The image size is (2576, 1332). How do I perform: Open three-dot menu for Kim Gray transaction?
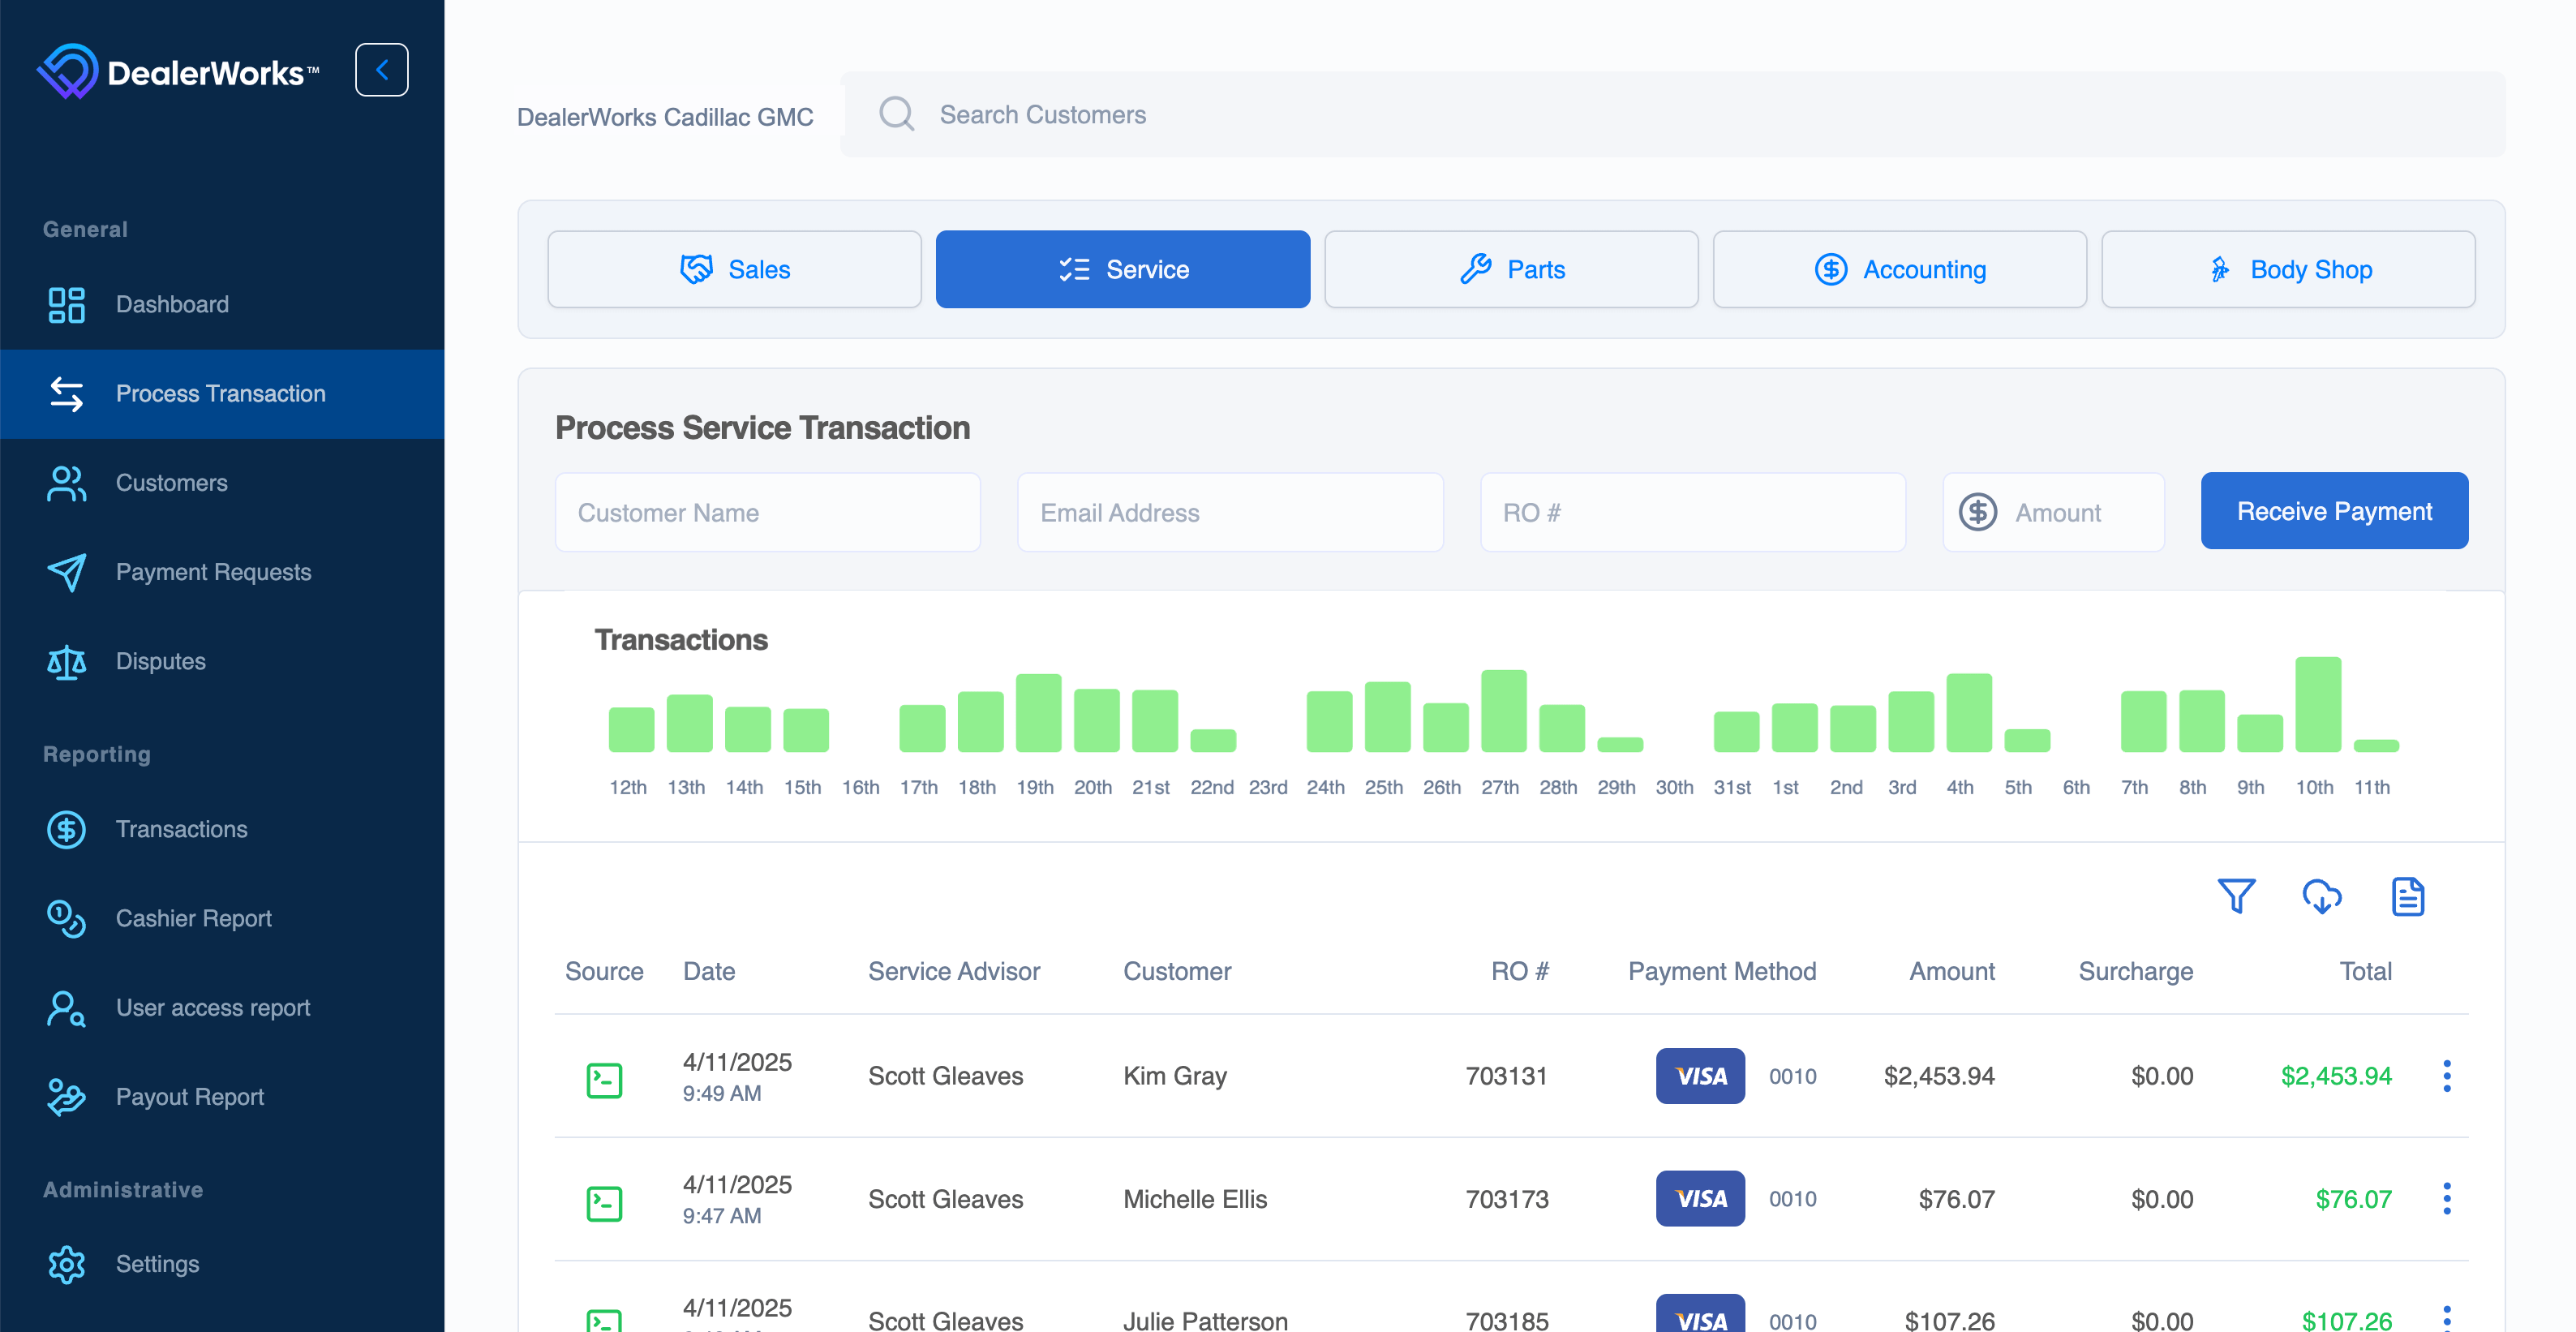click(2446, 1076)
